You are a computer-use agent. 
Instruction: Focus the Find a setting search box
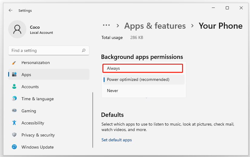(x=48, y=50)
